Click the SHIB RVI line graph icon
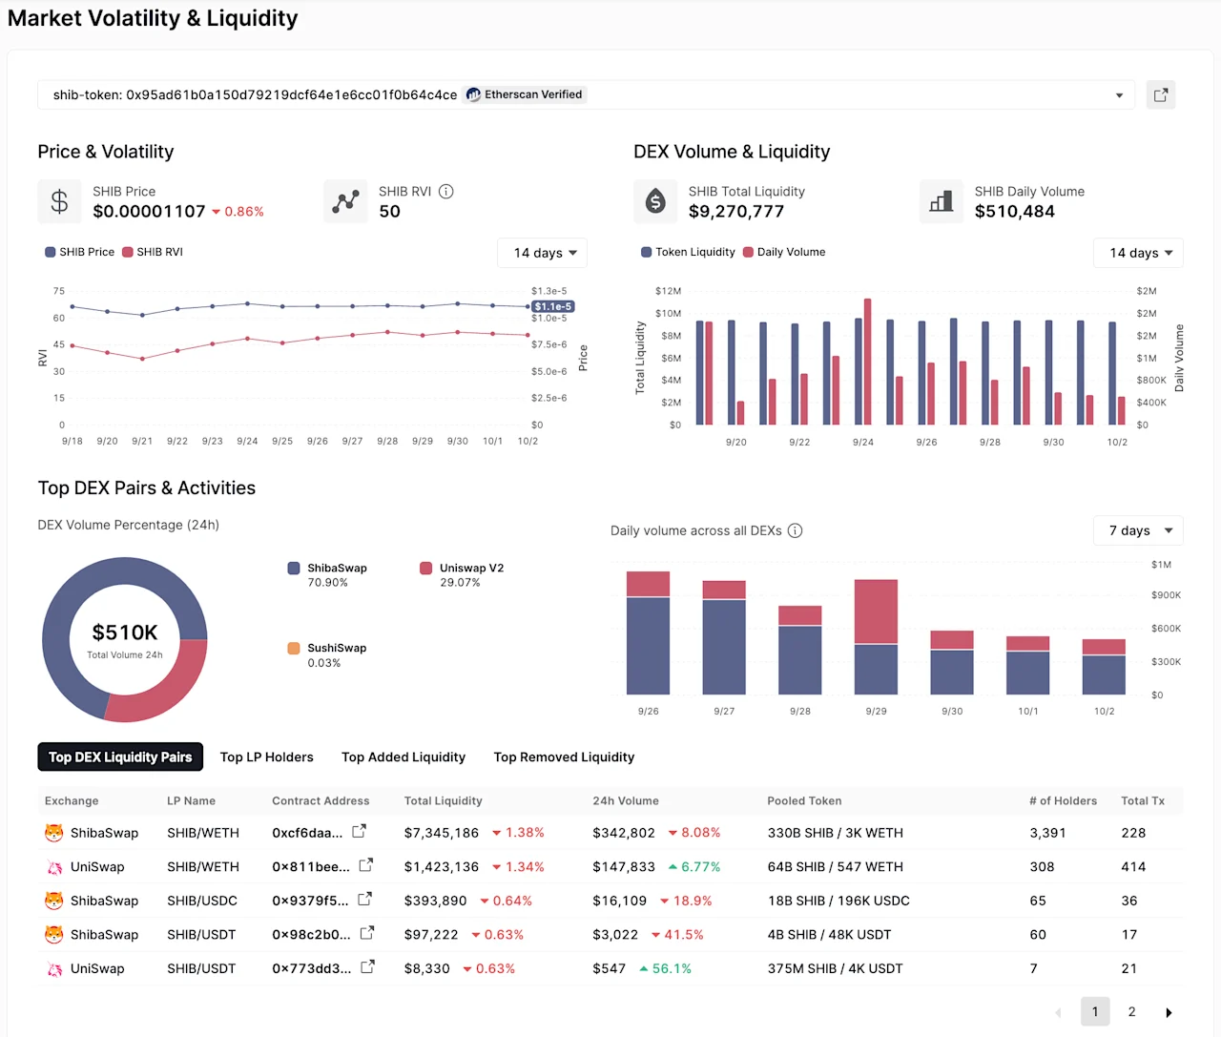The height and width of the screenshot is (1037, 1221). point(345,201)
